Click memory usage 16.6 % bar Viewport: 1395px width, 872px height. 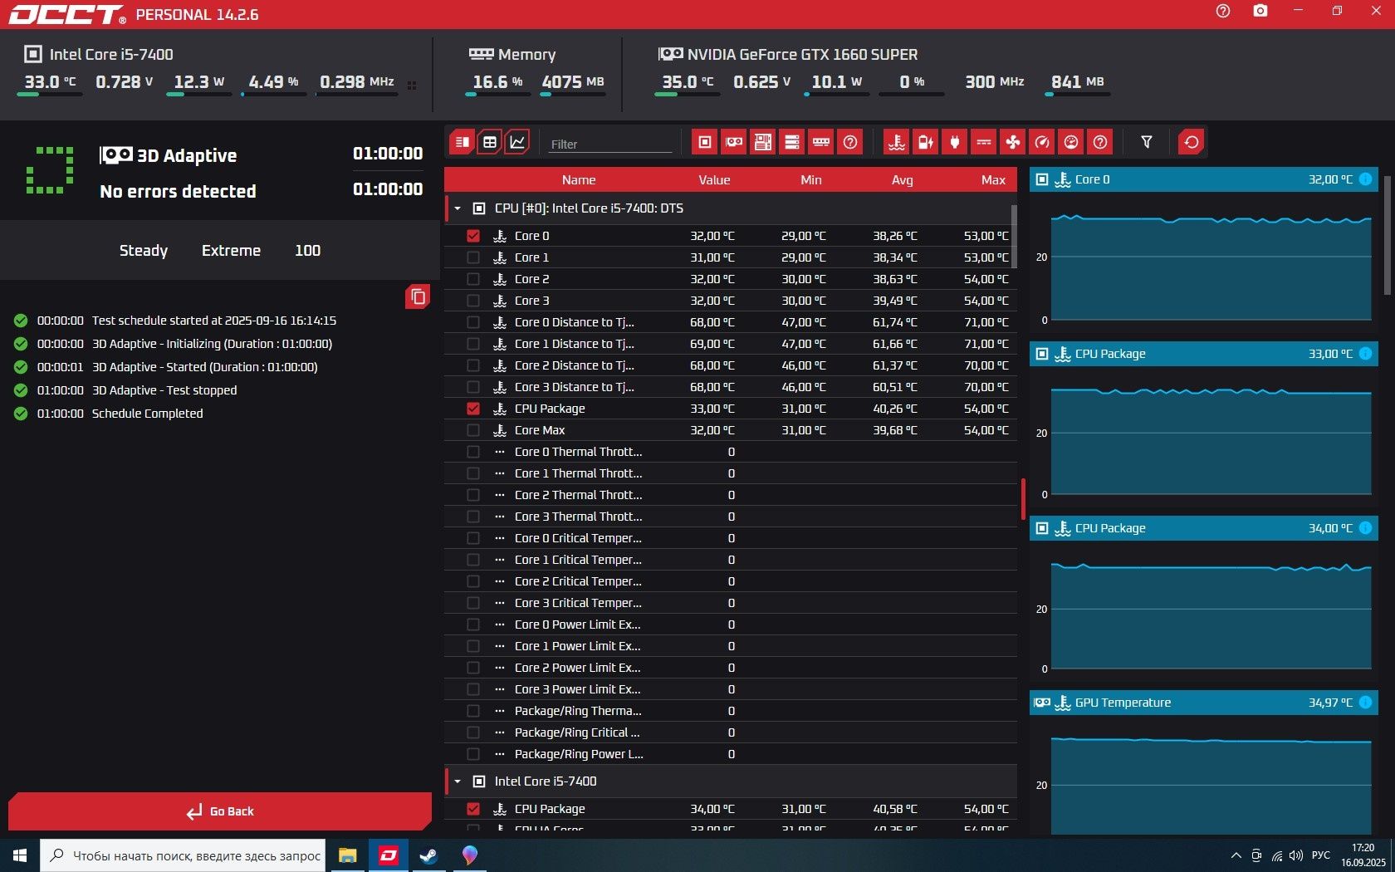[x=497, y=95]
